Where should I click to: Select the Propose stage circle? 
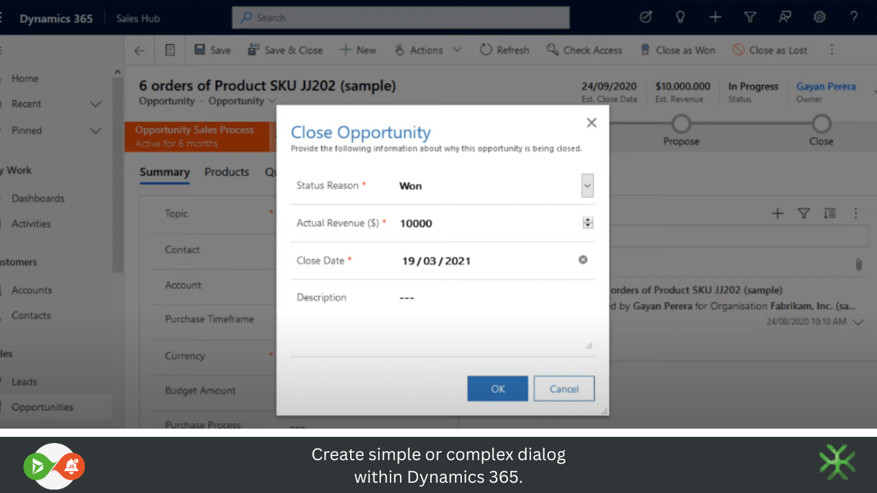tap(681, 124)
